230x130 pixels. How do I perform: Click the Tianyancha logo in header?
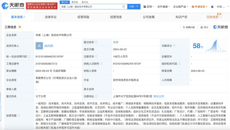pyautogui.click(x=13, y=6)
